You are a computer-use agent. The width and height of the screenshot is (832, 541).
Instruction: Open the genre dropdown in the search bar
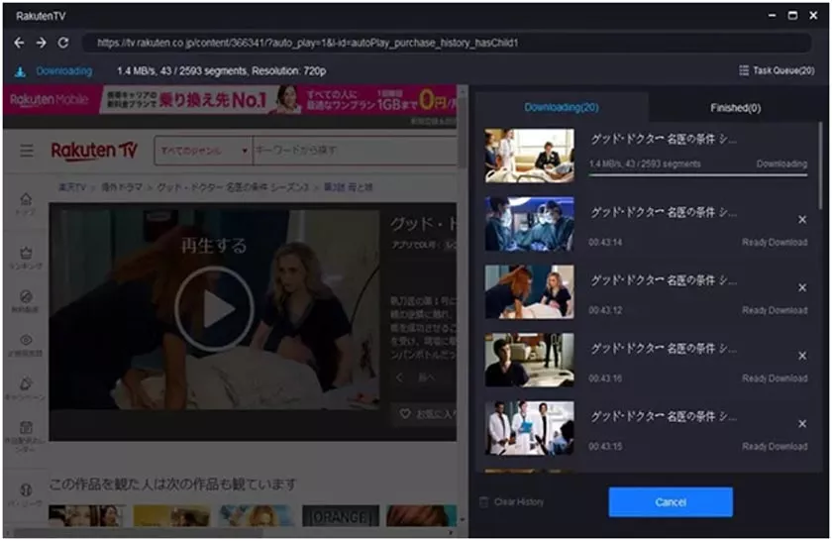click(x=203, y=151)
